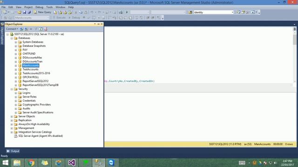Open Object Explorer window position dropdown arrow
Viewport: 298px width, 167px height.
(95, 24)
